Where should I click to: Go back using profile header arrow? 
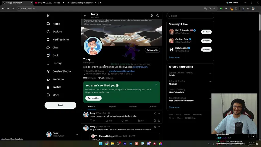click(x=84, y=16)
